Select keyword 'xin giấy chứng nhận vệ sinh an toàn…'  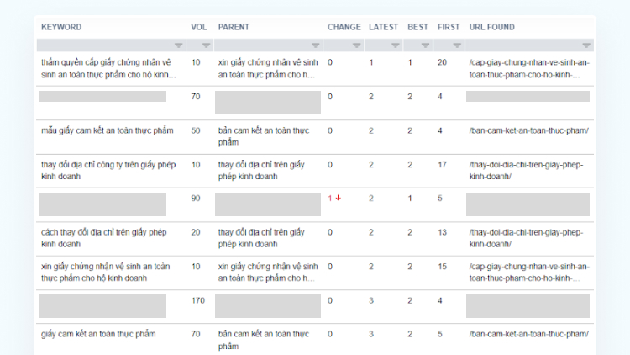[x=105, y=272]
